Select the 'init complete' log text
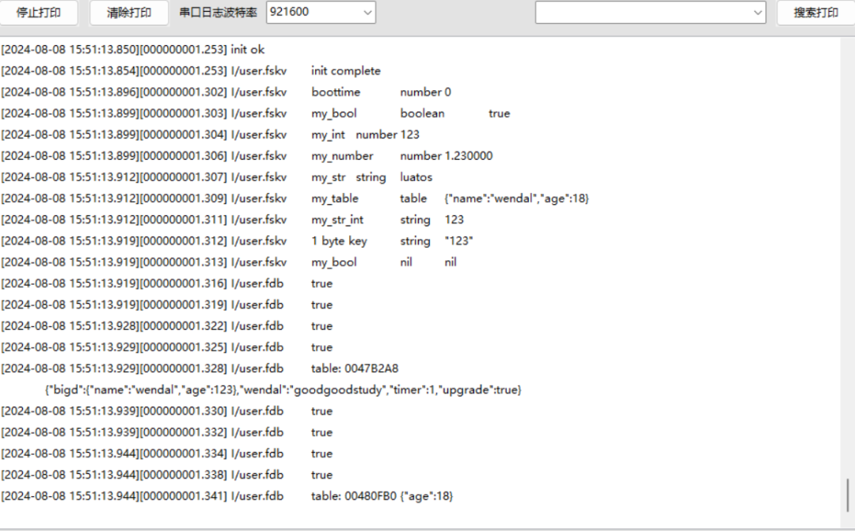The height and width of the screenshot is (531, 855). coord(346,71)
